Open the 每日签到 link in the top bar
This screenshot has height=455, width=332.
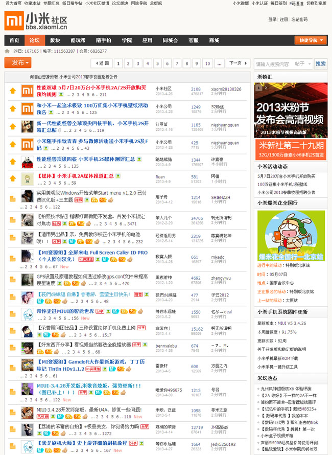pyautogui.click(x=279, y=3)
